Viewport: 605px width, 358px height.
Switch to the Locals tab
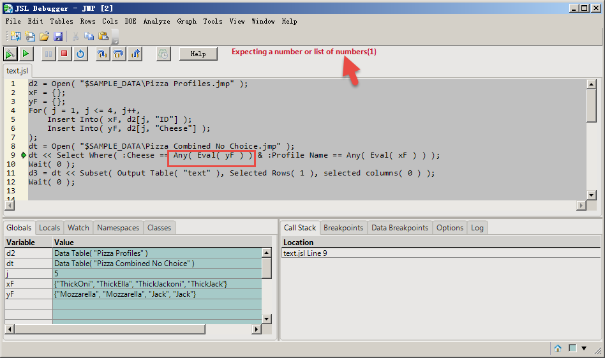coord(49,228)
